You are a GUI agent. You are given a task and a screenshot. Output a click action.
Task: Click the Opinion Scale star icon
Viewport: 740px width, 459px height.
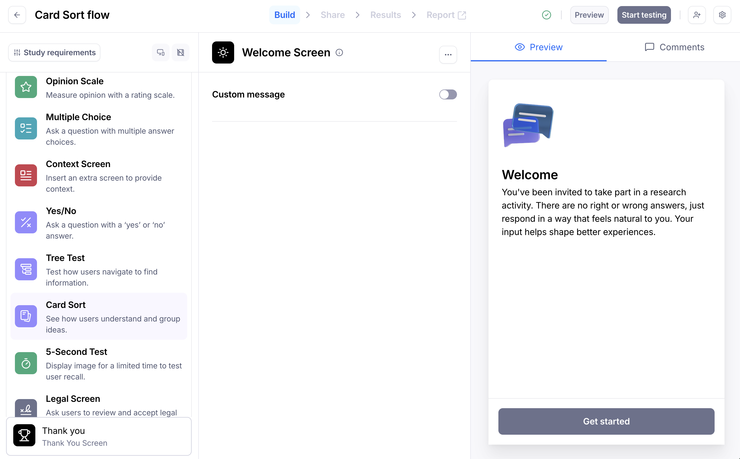[26, 87]
